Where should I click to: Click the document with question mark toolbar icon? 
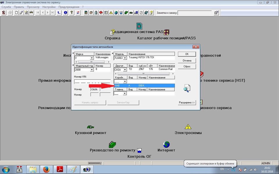pyautogui.click(x=151, y=12)
